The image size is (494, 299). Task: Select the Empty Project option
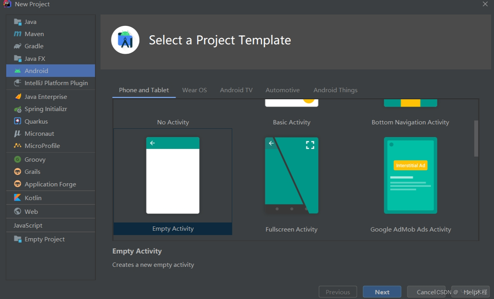(44, 239)
